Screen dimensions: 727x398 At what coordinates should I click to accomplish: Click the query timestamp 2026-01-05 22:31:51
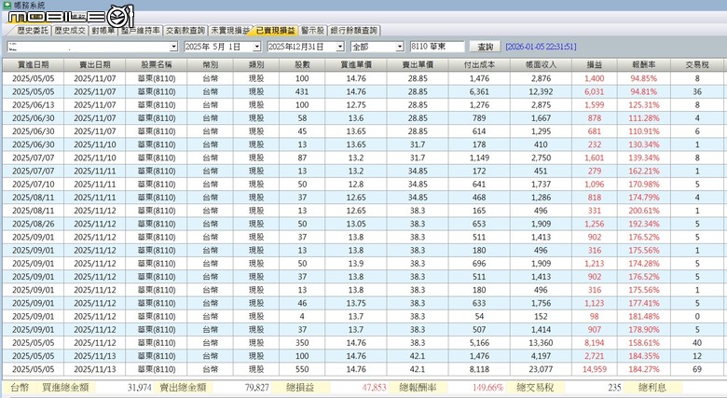[x=541, y=47]
